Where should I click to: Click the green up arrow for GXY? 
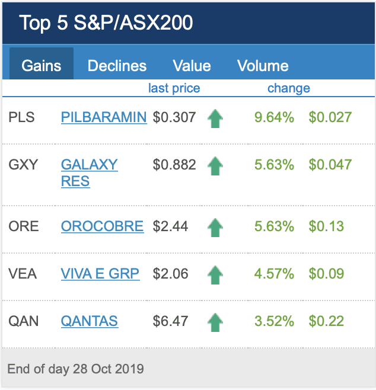(215, 166)
